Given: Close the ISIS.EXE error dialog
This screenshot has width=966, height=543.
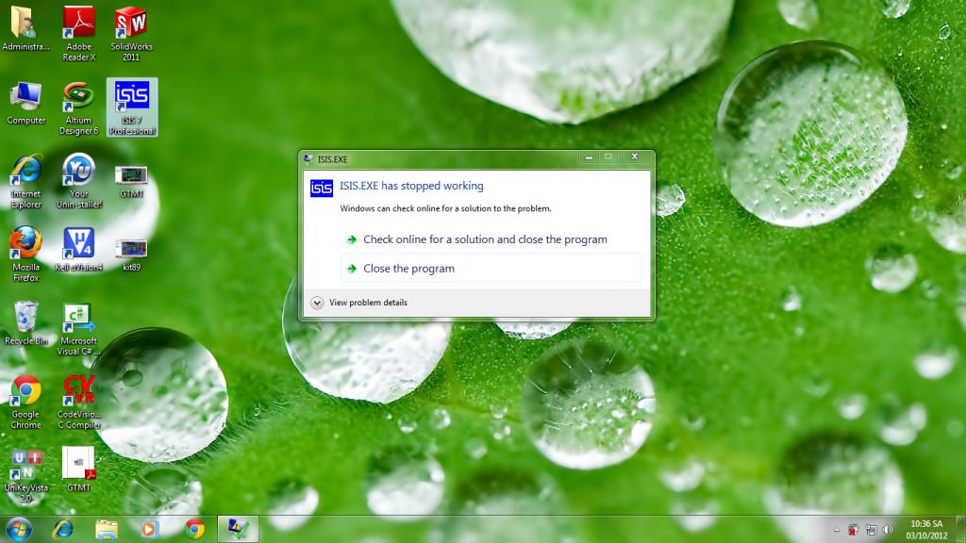Looking at the screenshot, I should pyautogui.click(x=635, y=157).
